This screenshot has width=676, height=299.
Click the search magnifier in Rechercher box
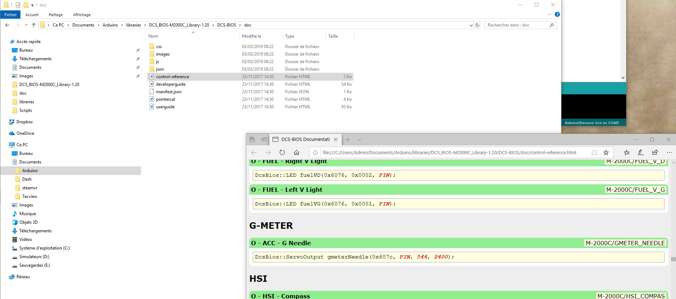point(552,25)
